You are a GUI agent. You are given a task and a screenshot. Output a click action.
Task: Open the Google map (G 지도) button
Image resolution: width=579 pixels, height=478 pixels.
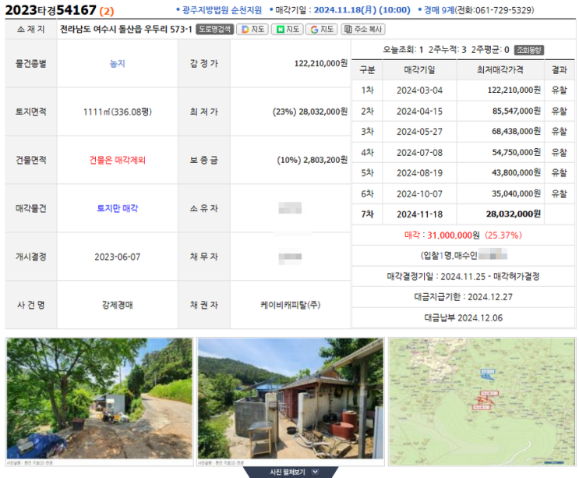click(x=322, y=29)
